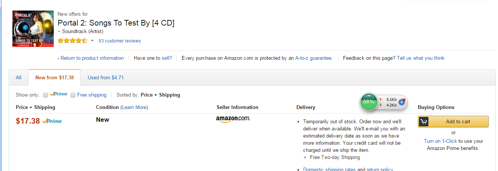Select the Used from $4.71 tab
Viewport: 498px width, 171px height.
coord(106,78)
